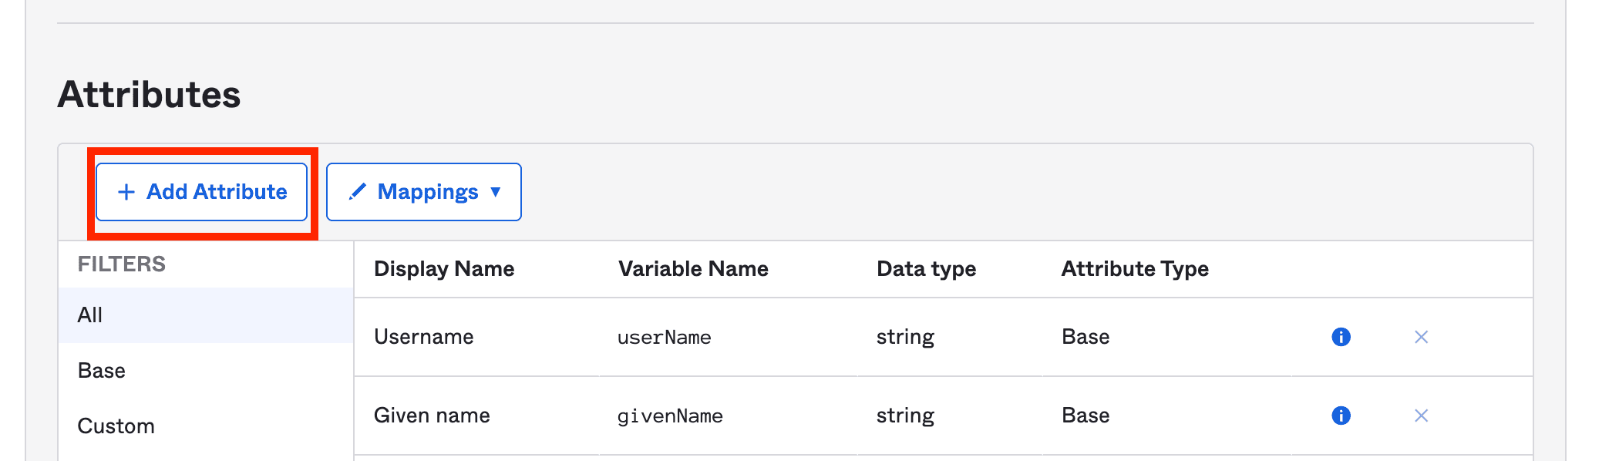
Task: Select the Custom filter
Action: (116, 426)
